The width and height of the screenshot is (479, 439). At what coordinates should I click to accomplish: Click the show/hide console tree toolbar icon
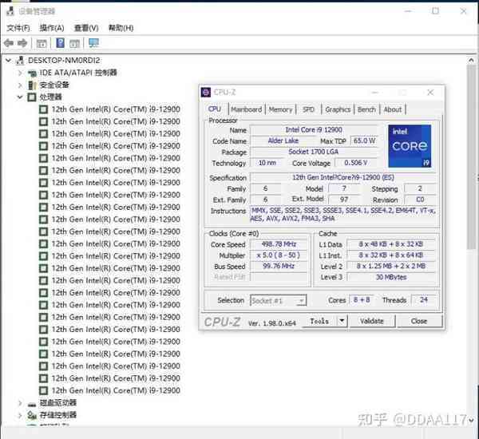click(x=42, y=43)
